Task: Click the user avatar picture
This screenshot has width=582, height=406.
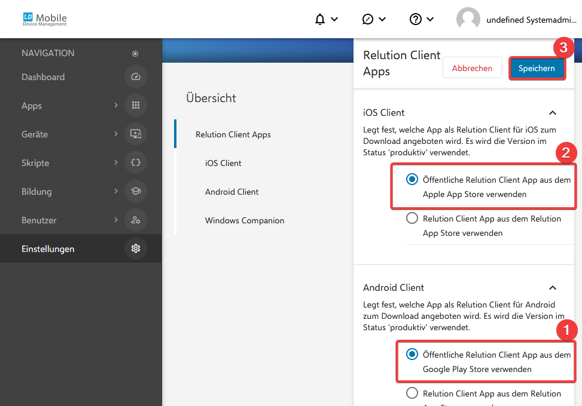Action: [468, 19]
